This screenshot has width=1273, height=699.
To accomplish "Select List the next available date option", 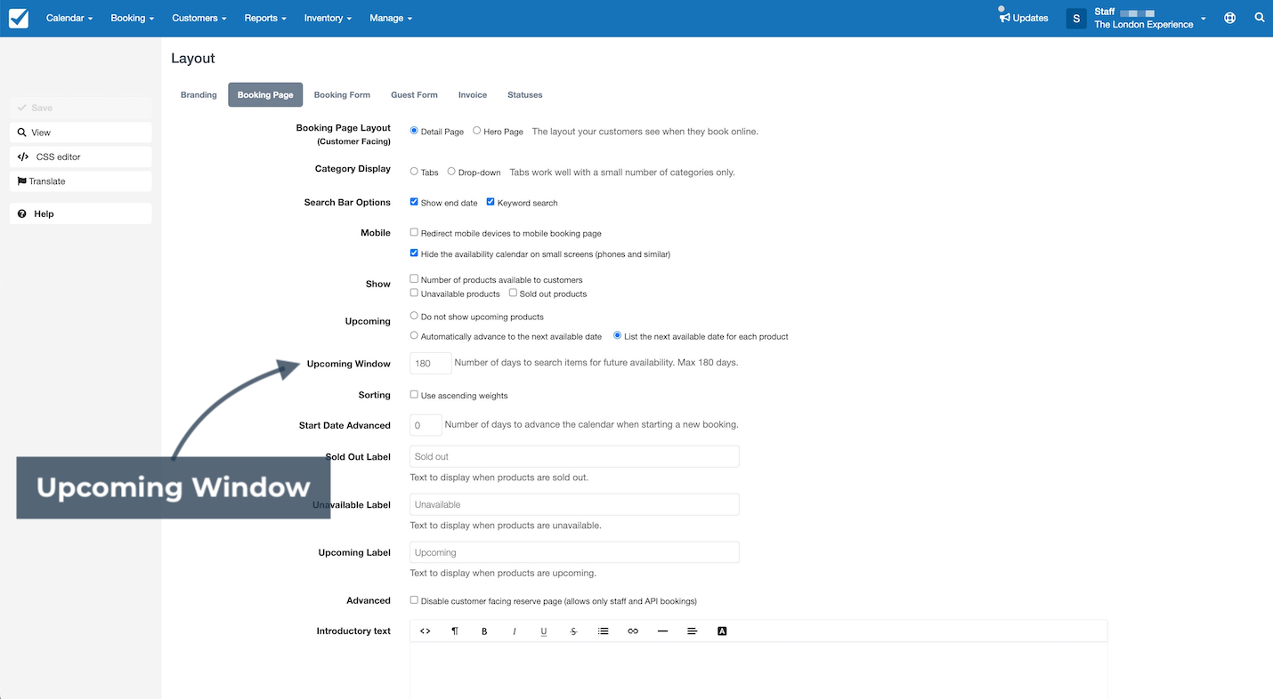I will click(x=618, y=335).
